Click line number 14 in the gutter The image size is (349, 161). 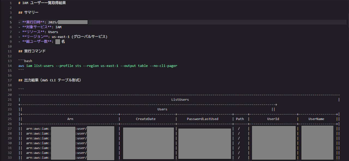(x=10, y=66)
